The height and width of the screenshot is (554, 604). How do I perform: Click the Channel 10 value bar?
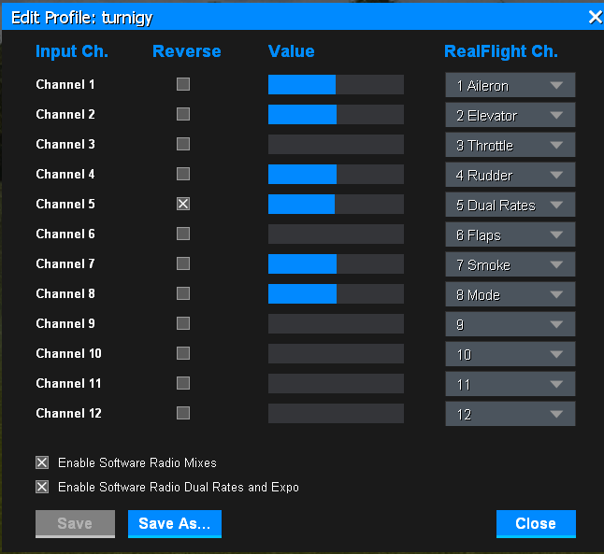[x=336, y=354]
